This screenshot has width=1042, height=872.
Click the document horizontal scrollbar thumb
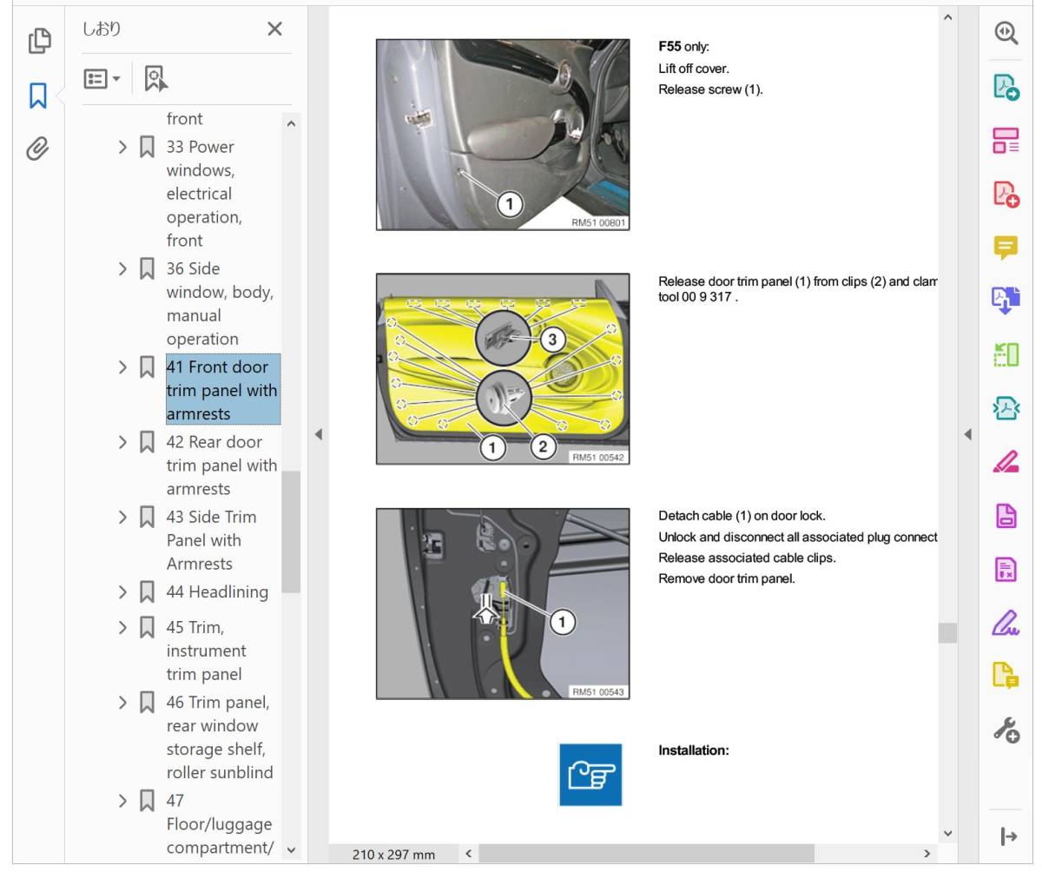click(x=646, y=854)
